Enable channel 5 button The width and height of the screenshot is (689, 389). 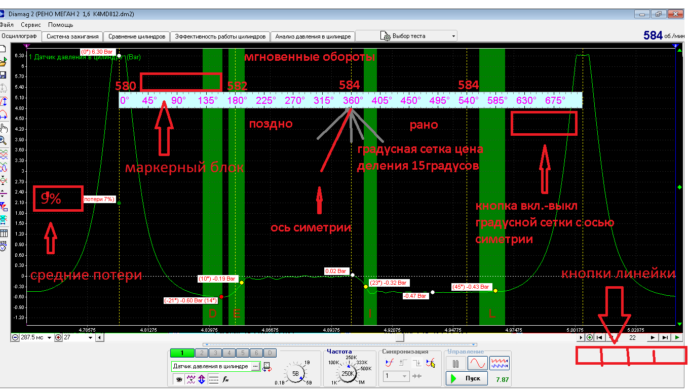click(x=243, y=353)
